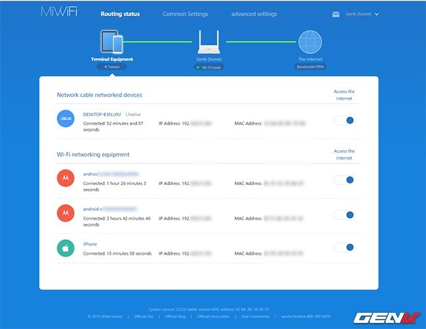The image size is (426, 329).
Task: Open the User Community footer link
Action: click(255, 317)
